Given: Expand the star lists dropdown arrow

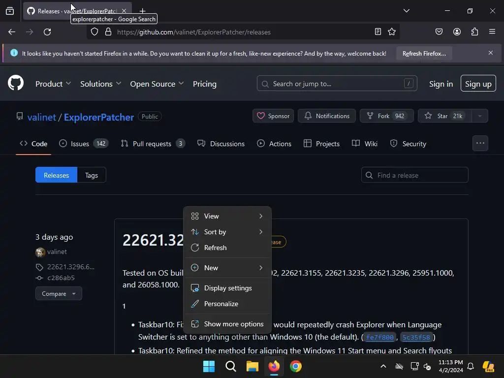Looking at the screenshot, I should pyautogui.click(x=480, y=116).
